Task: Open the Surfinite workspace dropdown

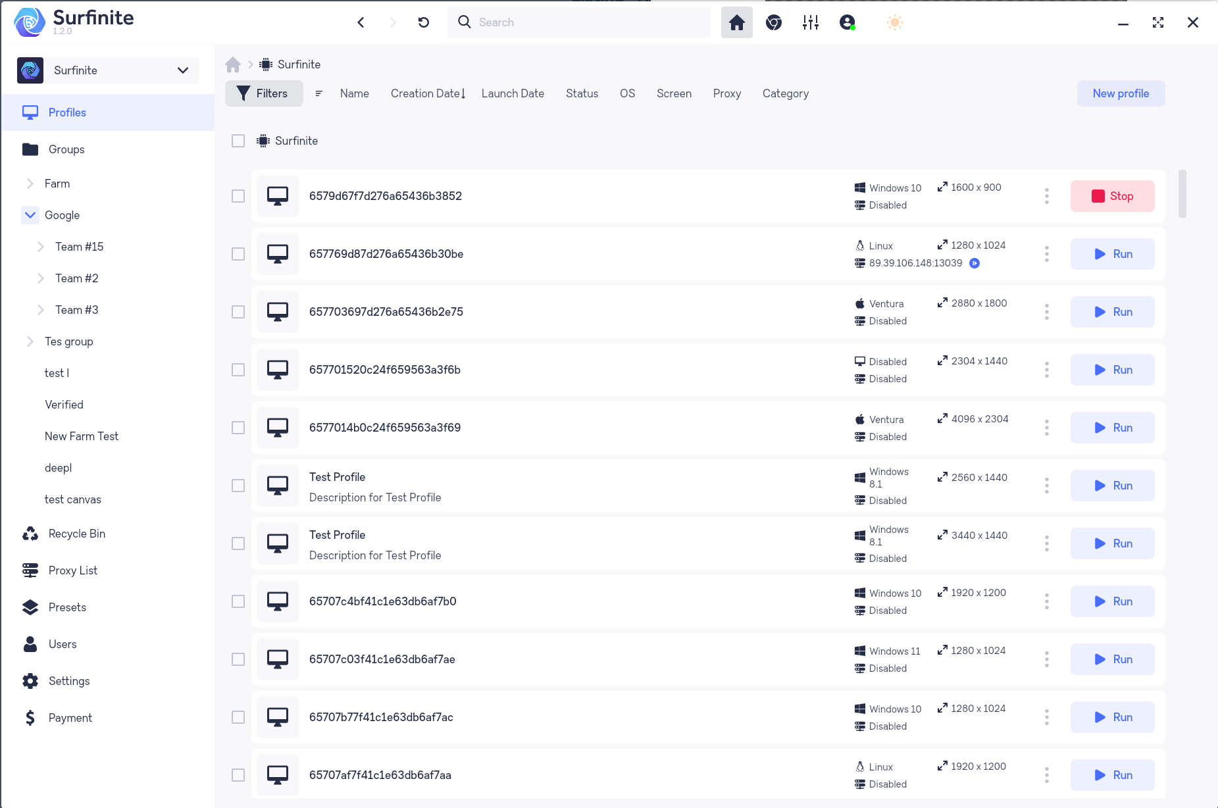Action: [x=182, y=70]
